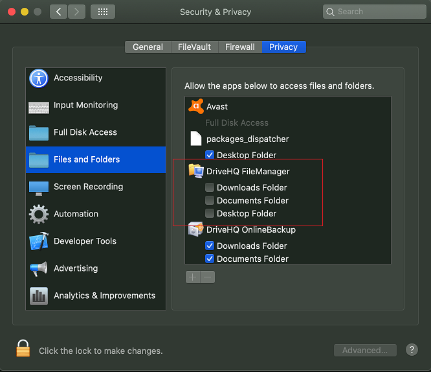This screenshot has width=431, height=372.
Task: Switch to the General tab
Action: (x=148, y=47)
